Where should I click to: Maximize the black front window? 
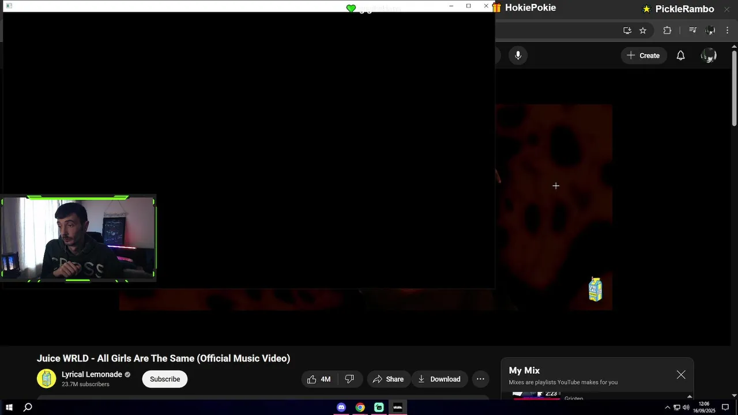click(469, 6)
